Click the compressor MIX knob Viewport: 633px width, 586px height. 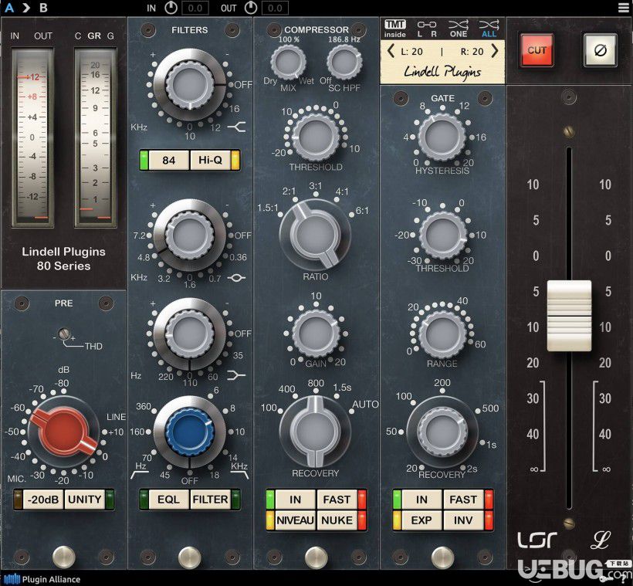coord(288,63)
